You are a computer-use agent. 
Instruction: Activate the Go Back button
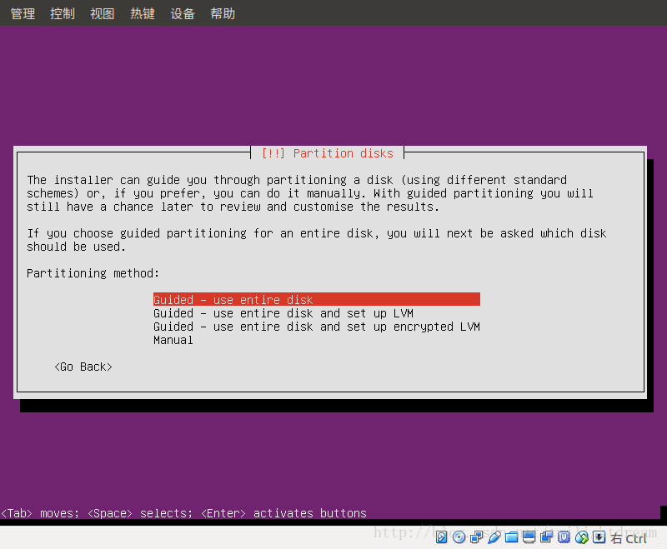pyautogui.click(x=83, y=367)
